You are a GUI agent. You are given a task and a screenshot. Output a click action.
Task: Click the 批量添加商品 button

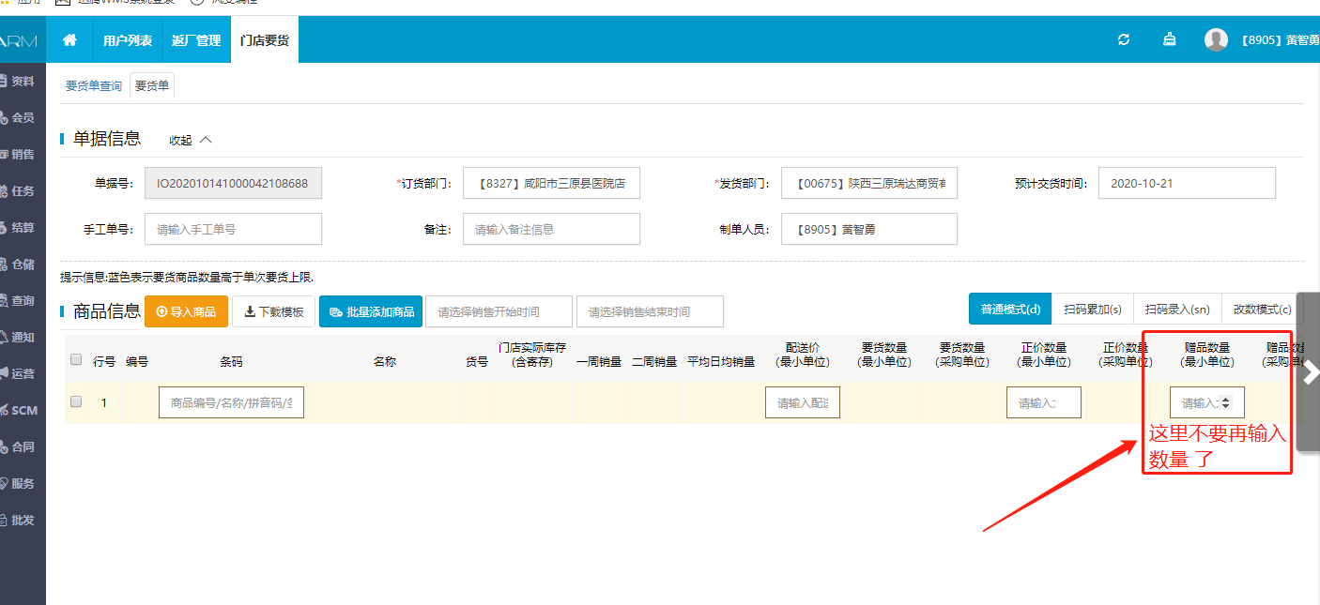[x=371, y=311]
